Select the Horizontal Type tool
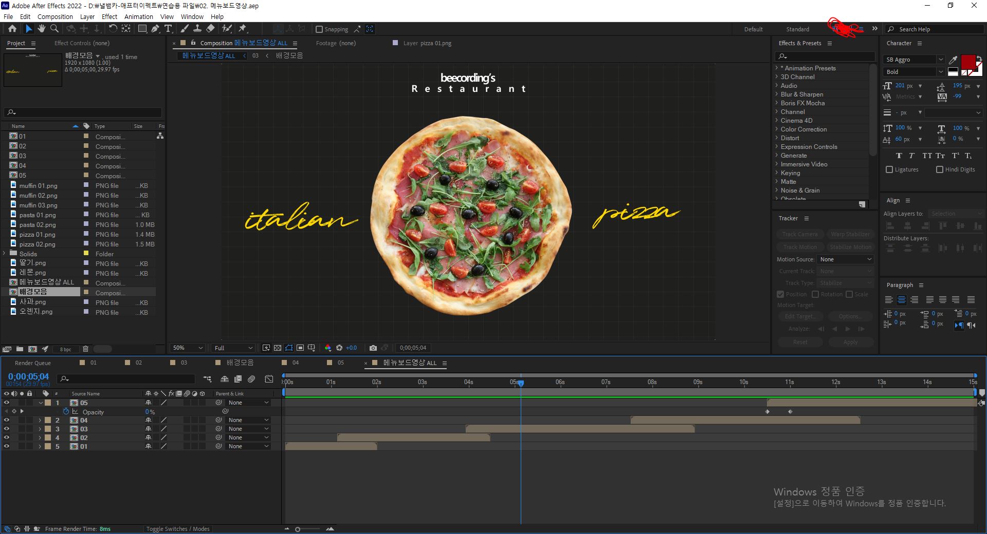The image size is (987, 534). point(168,29)
